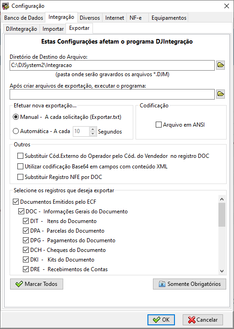Open the Importar sub-tab
The width and height of the screenshot is (234, 329).
point(53,29)
